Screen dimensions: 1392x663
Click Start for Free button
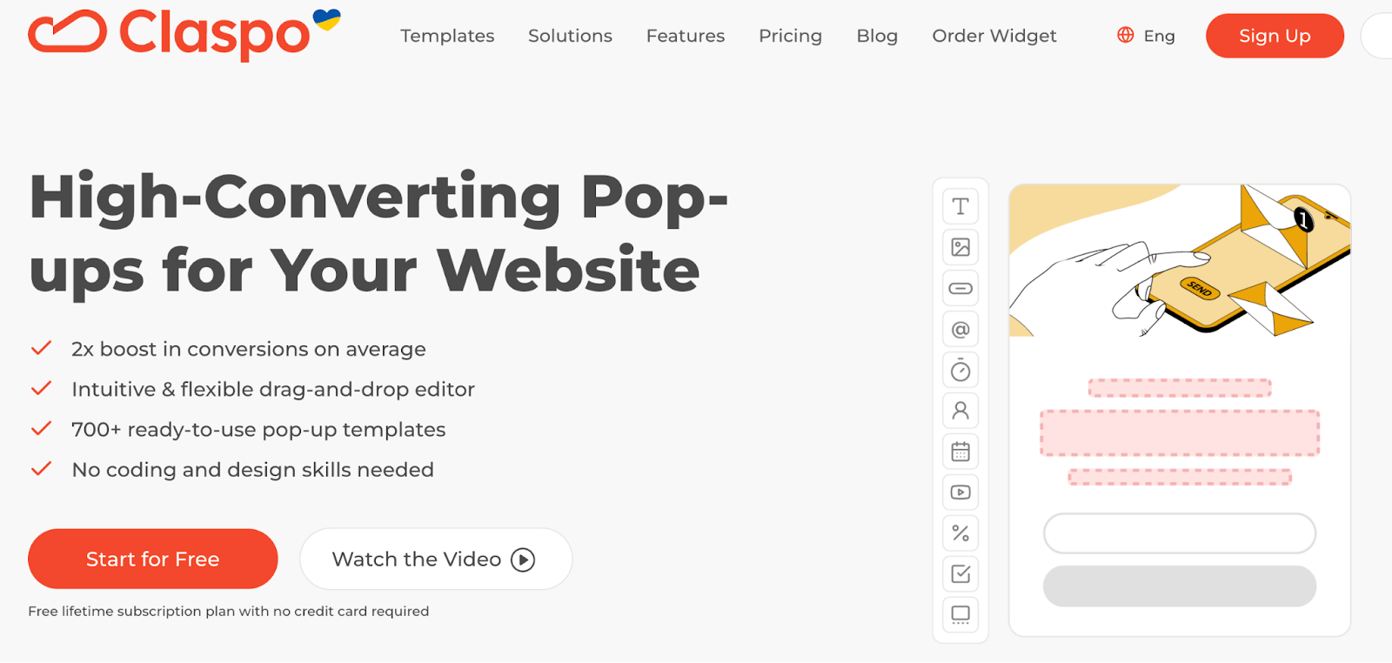[153, 559]
